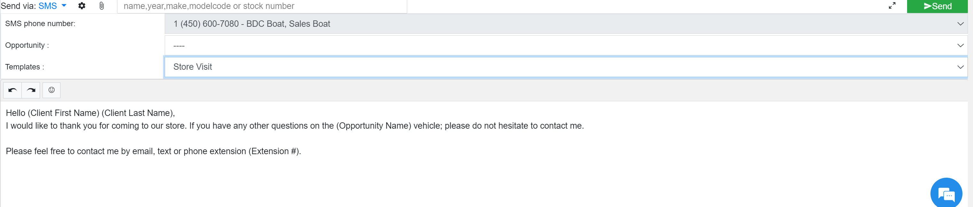
Task: Click the (Client Last Name) placeholder text
Action: click(x=137, y=113)
